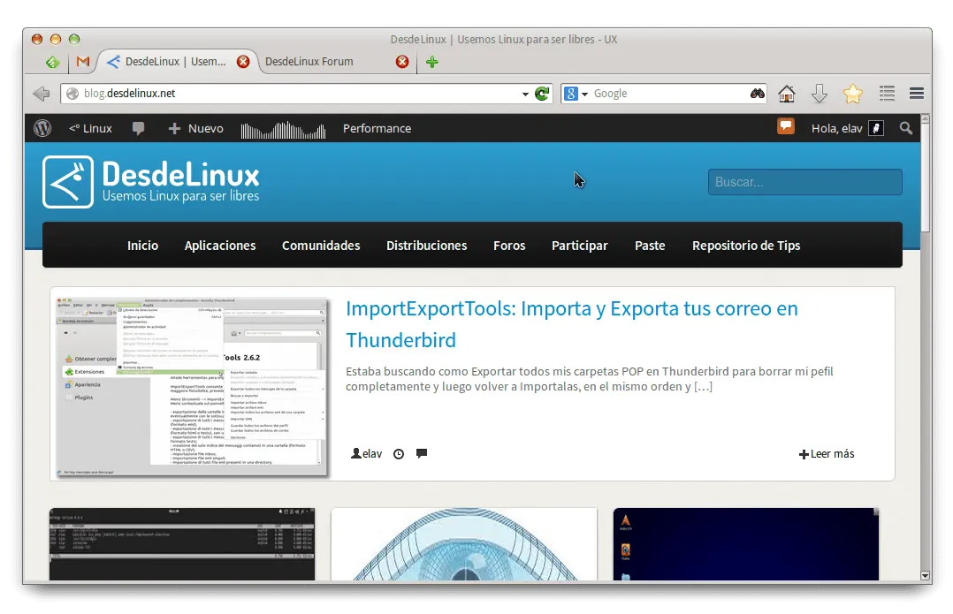Open Repositorio de Tips navigation item
The image size is (953, 614).
point(746,246)
